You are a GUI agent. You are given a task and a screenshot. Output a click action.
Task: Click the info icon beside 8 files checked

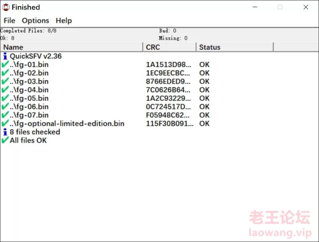5,132
